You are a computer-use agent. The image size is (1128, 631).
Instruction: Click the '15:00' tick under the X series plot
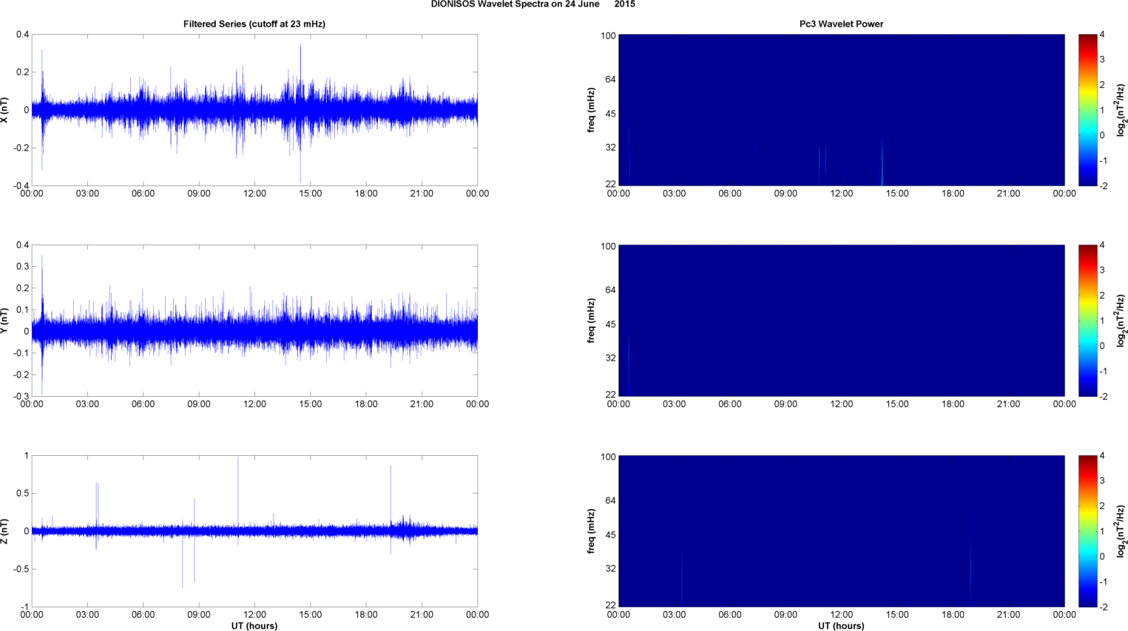click(310, 194)
